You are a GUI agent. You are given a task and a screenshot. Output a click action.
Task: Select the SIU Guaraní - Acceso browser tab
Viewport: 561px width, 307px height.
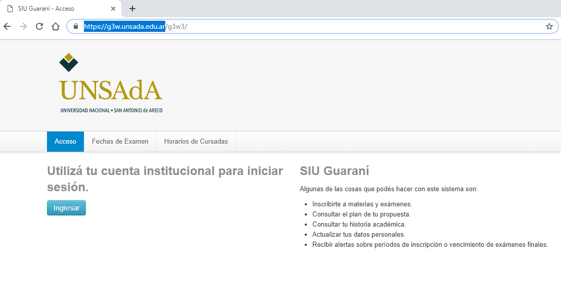click(56, 9)
